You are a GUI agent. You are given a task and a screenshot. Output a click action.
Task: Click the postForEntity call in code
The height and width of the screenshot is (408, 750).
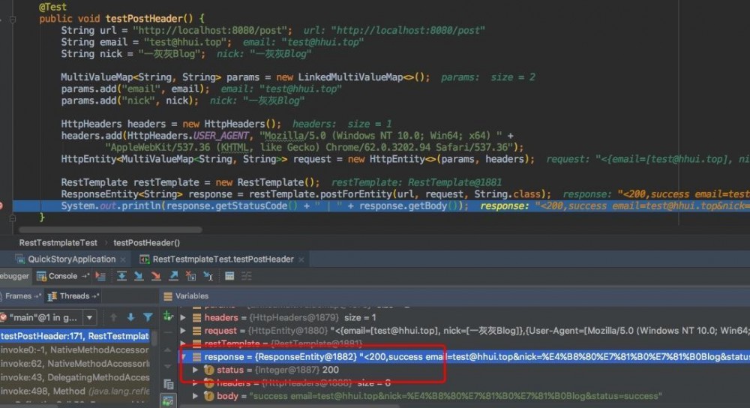click(x=356, y=194)
